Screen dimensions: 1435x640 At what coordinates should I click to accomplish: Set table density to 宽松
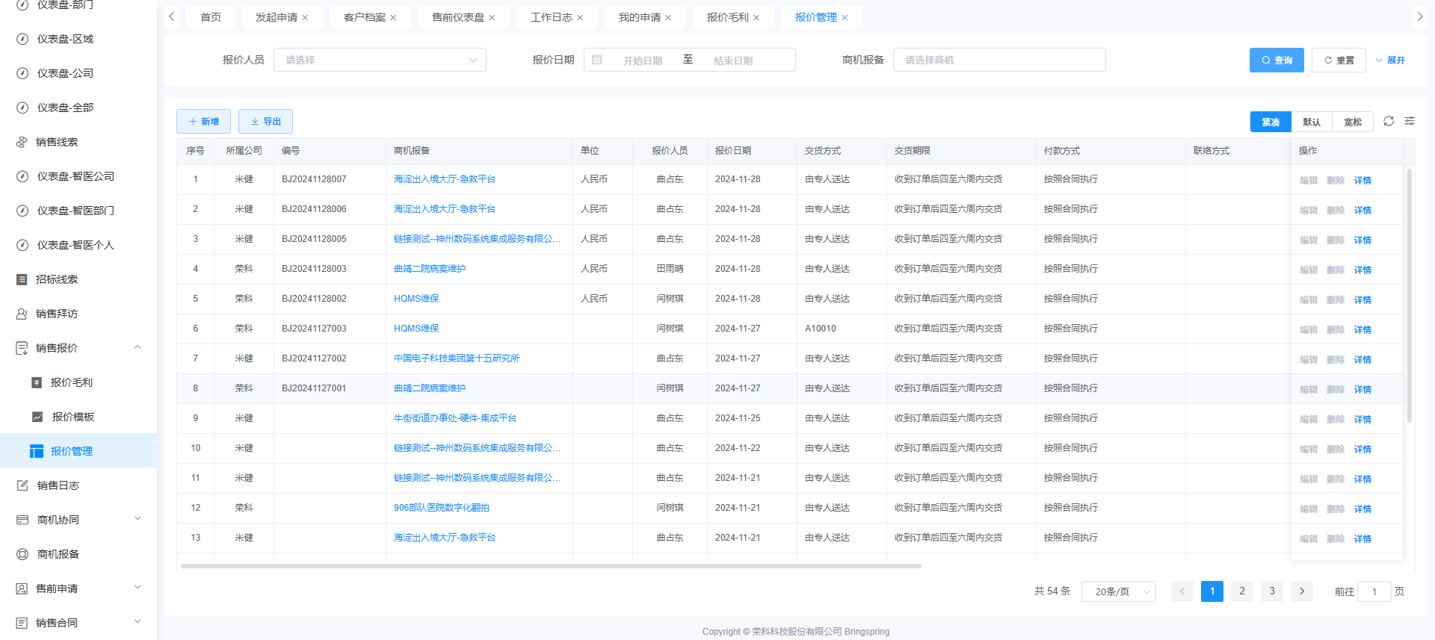pyautogui.click(x=1353, y=122)
